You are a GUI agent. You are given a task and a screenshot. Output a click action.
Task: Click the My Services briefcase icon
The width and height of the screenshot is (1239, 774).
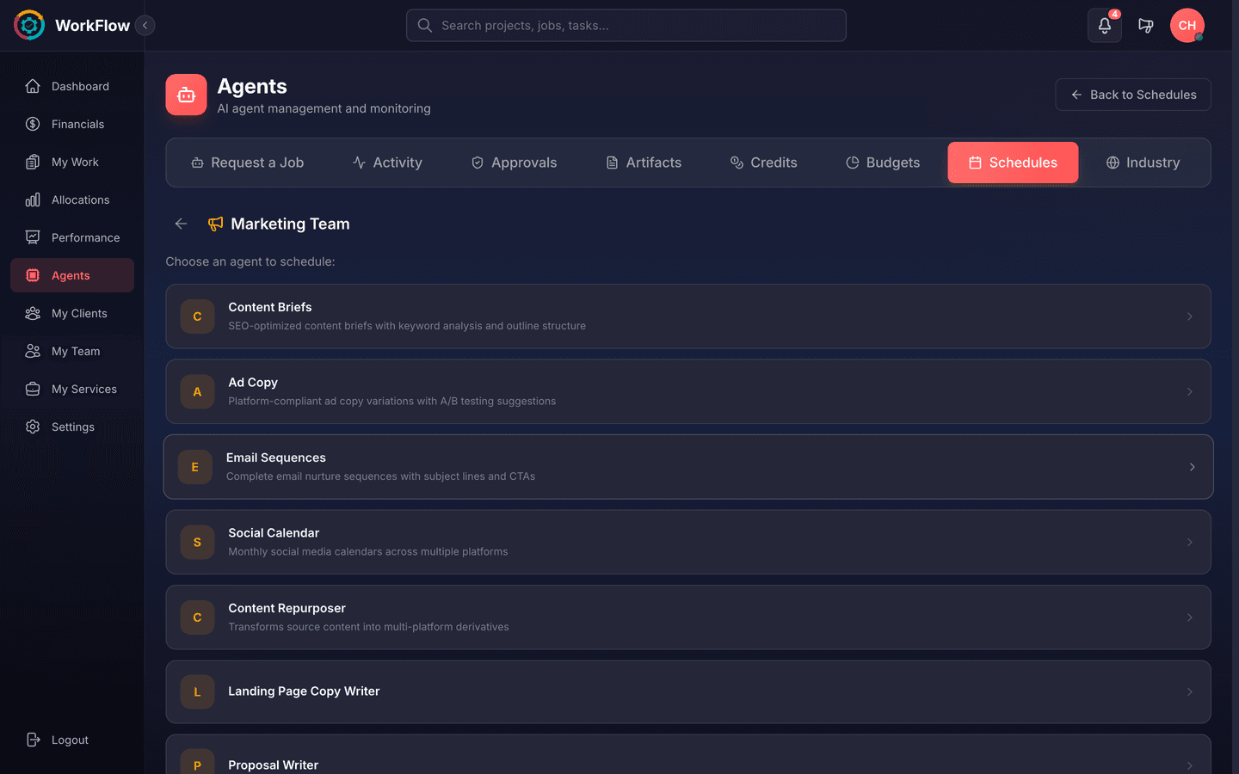coord(33,389)
